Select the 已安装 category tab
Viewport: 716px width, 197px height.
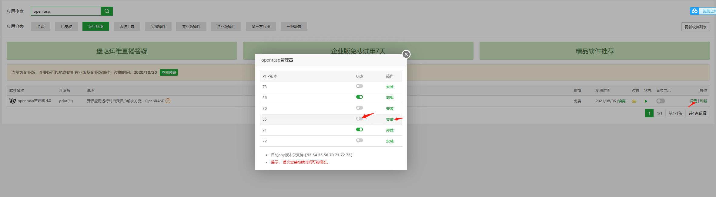66,26
